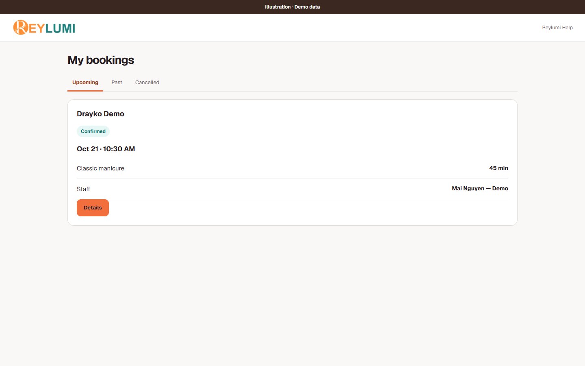Click the Staff row label

[x=83, y=189]
